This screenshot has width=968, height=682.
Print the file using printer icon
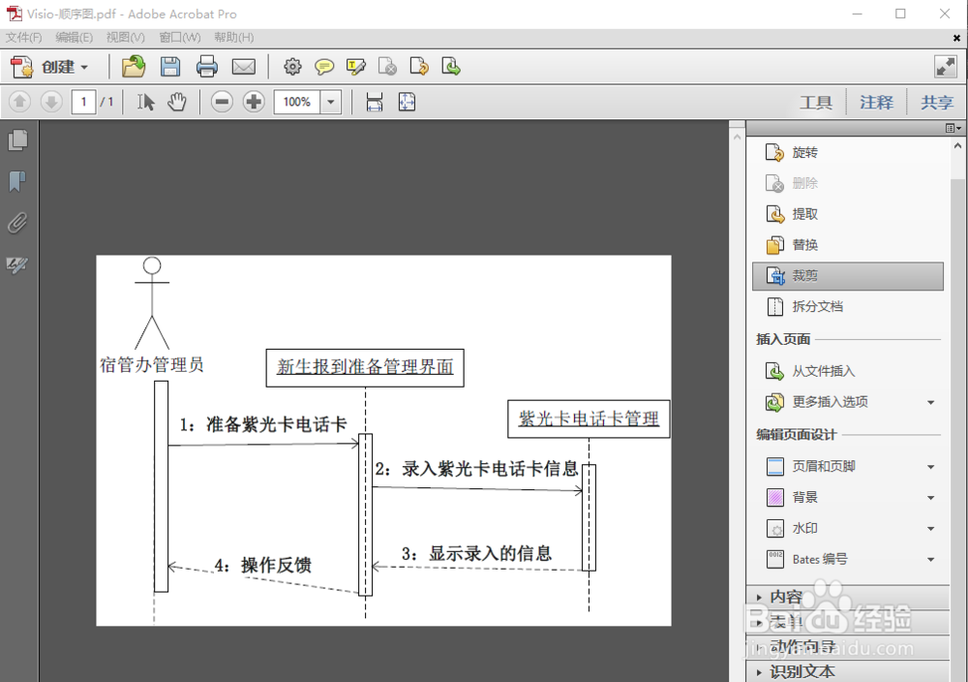click(x=207, y=67)
